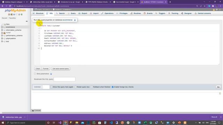The height and width of the screenshot is (125, 223).
Task: Click Show all downloads
Action: coord(214,117)
